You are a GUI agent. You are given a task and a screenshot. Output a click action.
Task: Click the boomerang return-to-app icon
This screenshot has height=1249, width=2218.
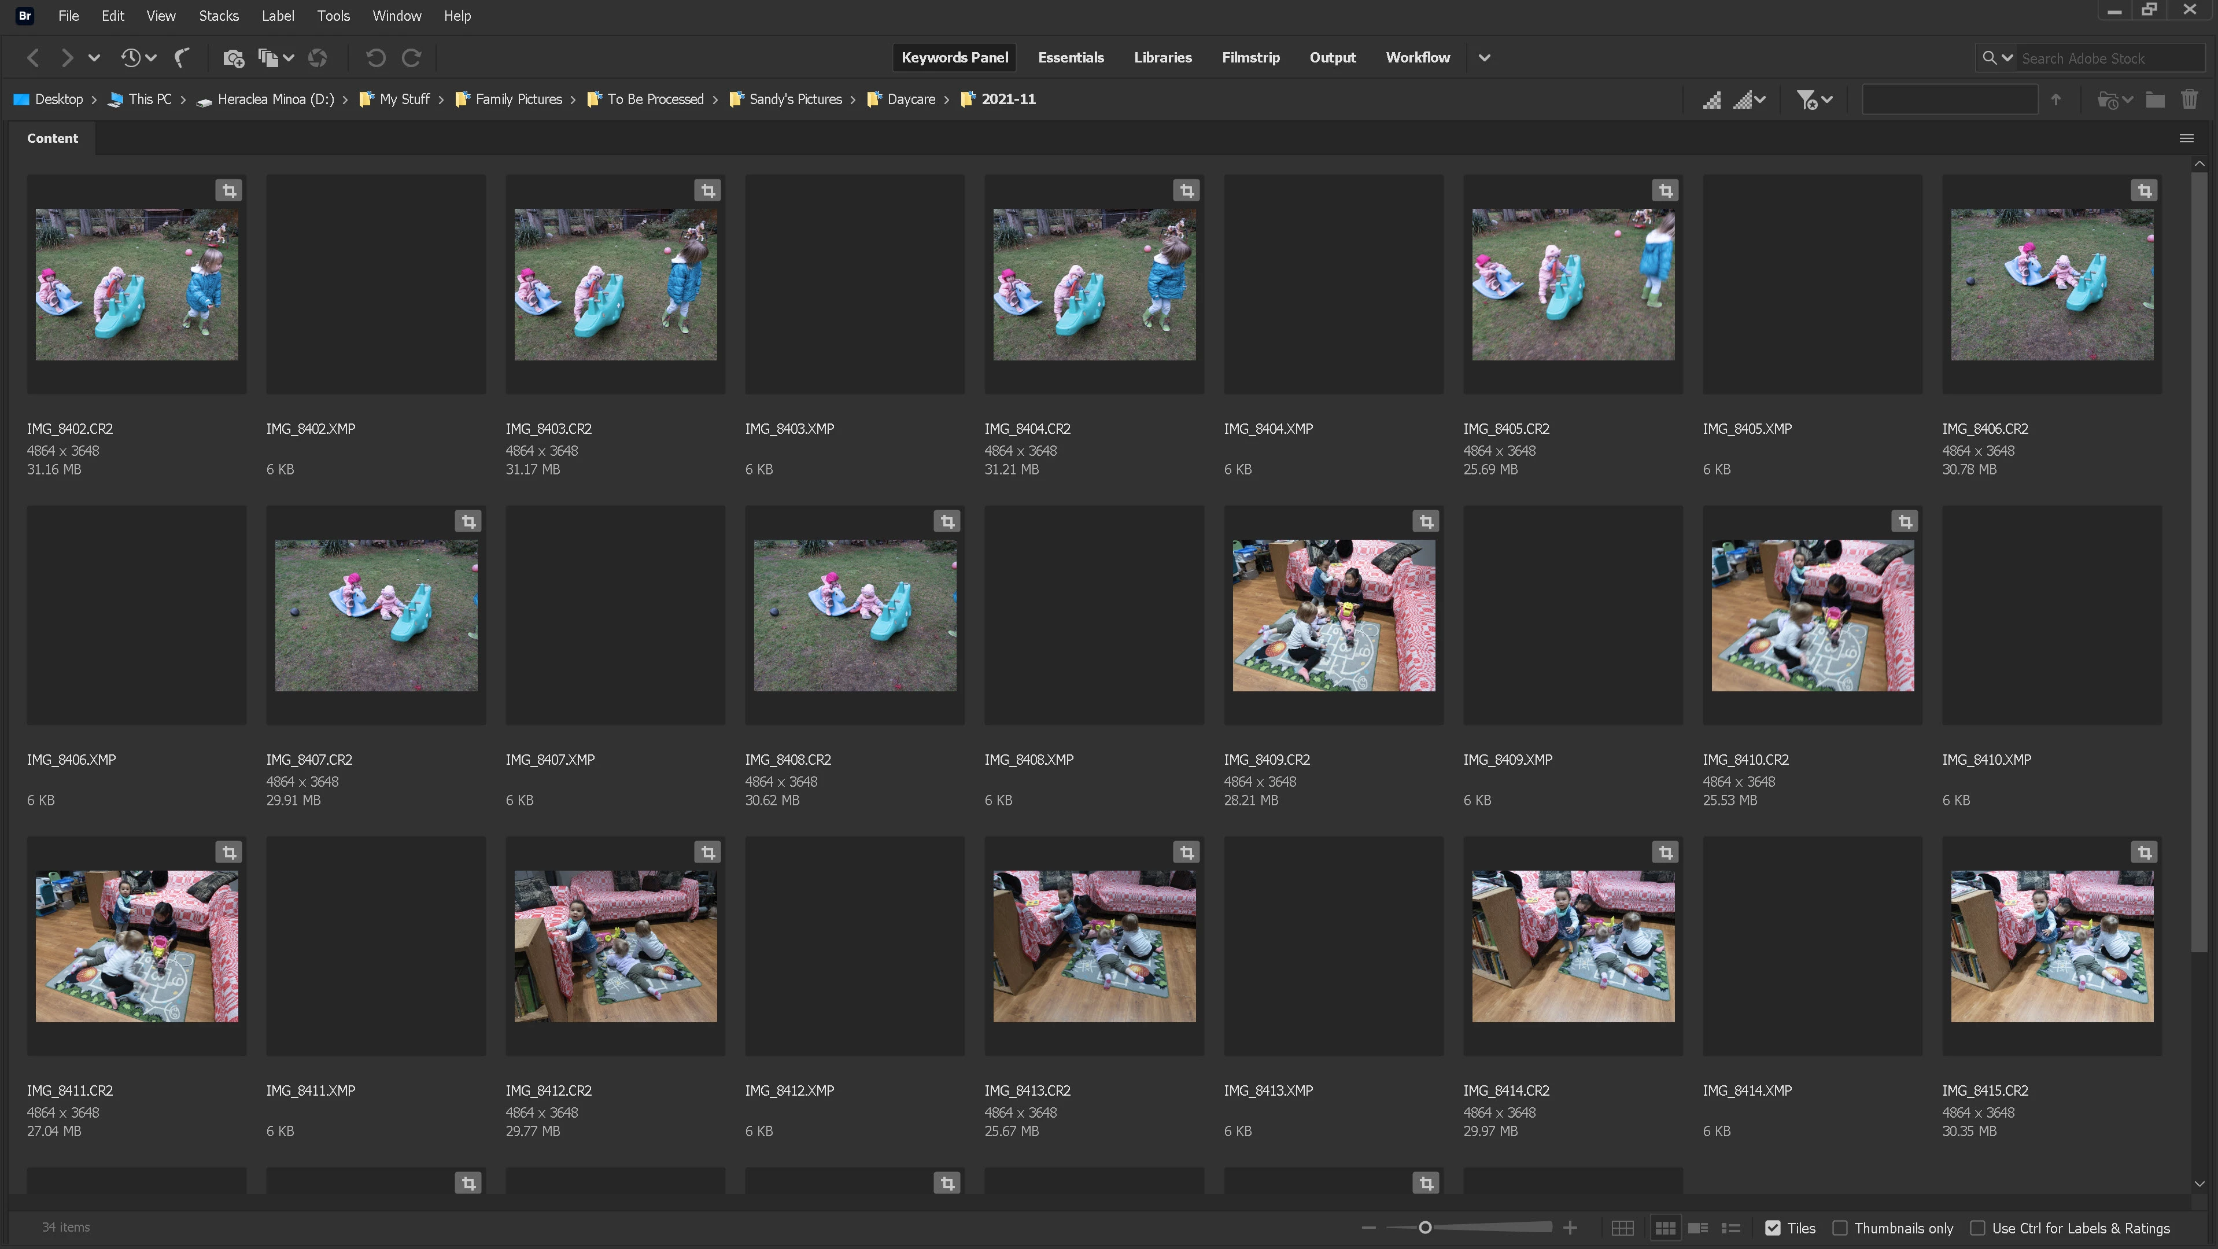point(182,58)
